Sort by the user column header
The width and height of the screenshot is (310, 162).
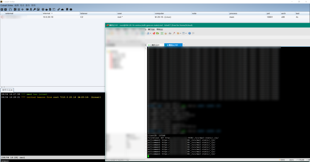[x=135, y=13]
